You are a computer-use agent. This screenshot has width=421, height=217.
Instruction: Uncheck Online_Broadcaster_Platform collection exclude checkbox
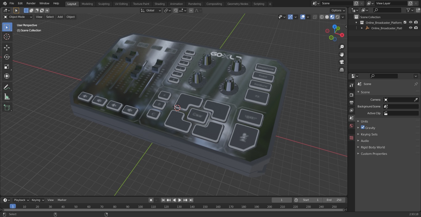[405, 22]
